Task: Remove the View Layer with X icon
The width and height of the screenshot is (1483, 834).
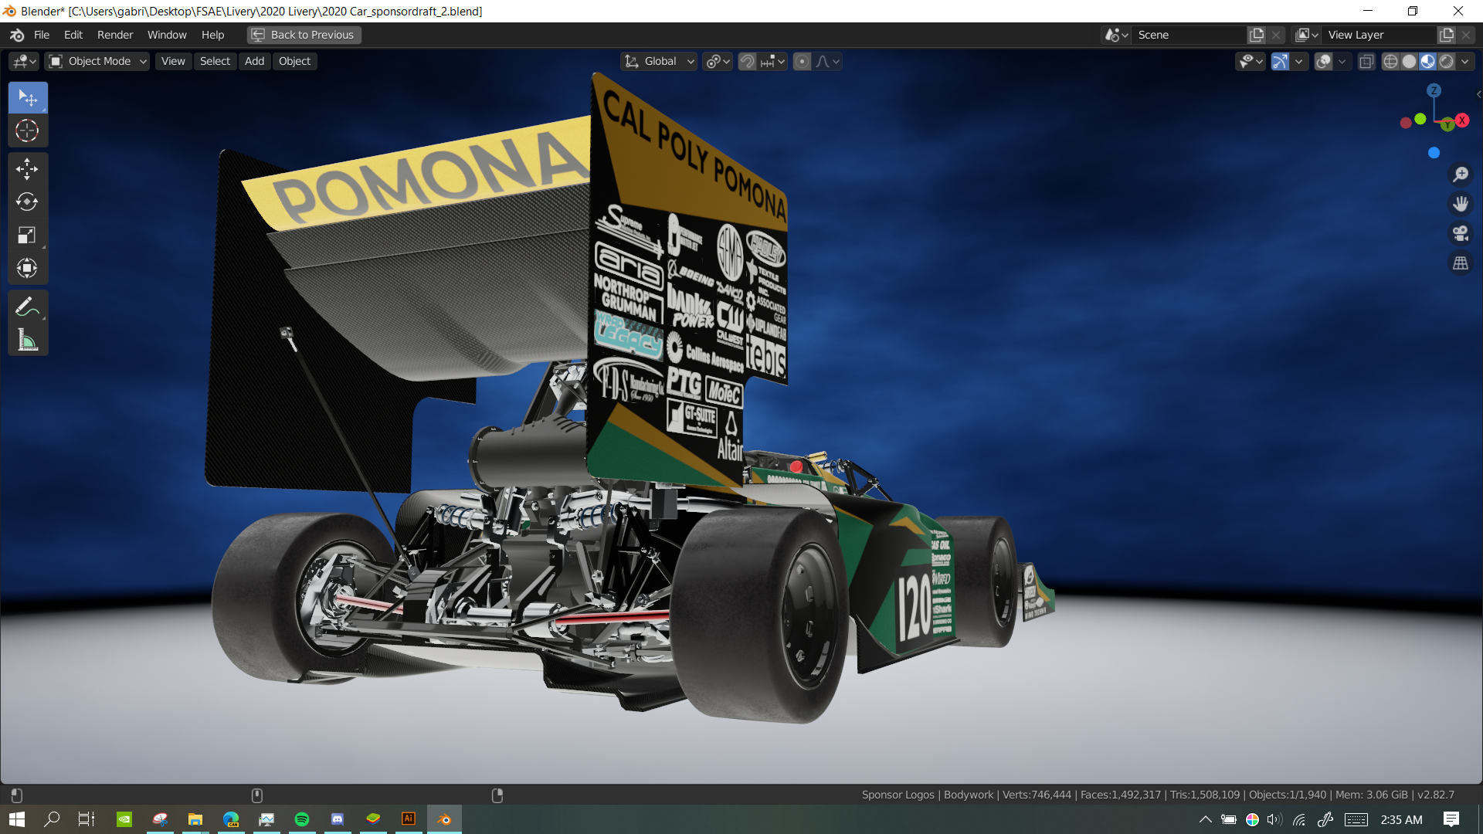Action: tap(1465, 35)
